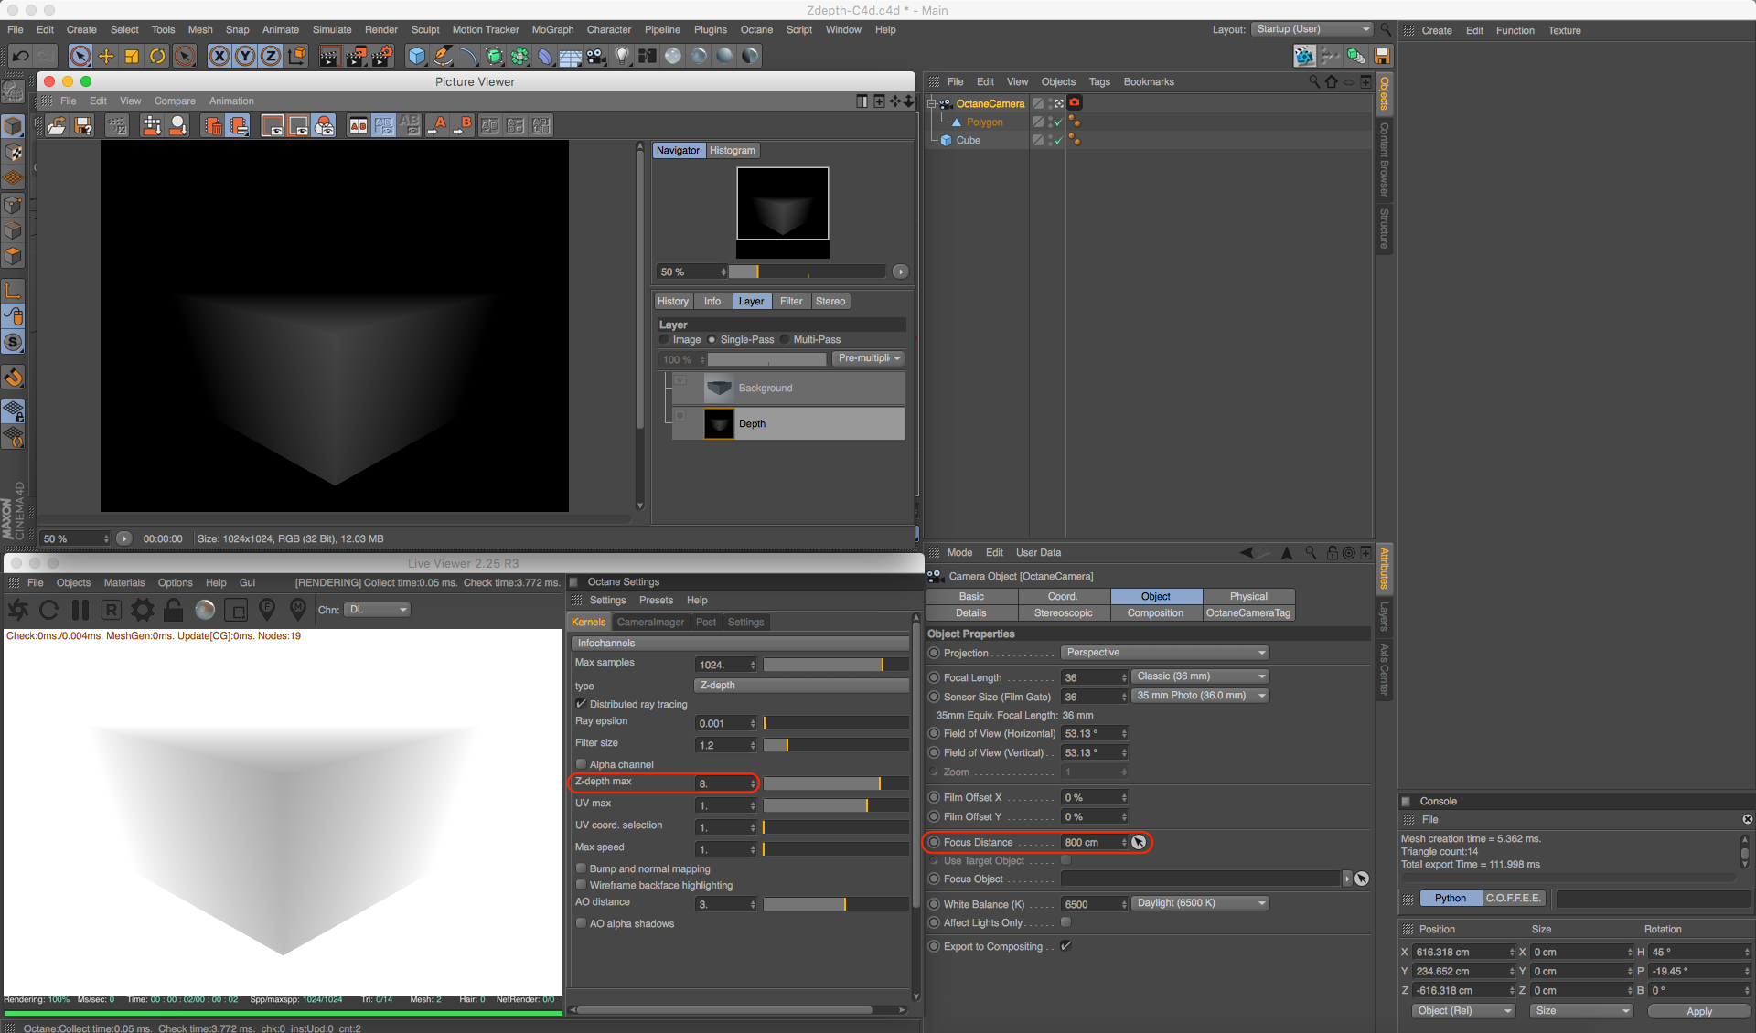Click the lock resolution icon in Live Viewer
Image resolution: width=1756 pixels, height=1033 pixels.
click(174, 610)
